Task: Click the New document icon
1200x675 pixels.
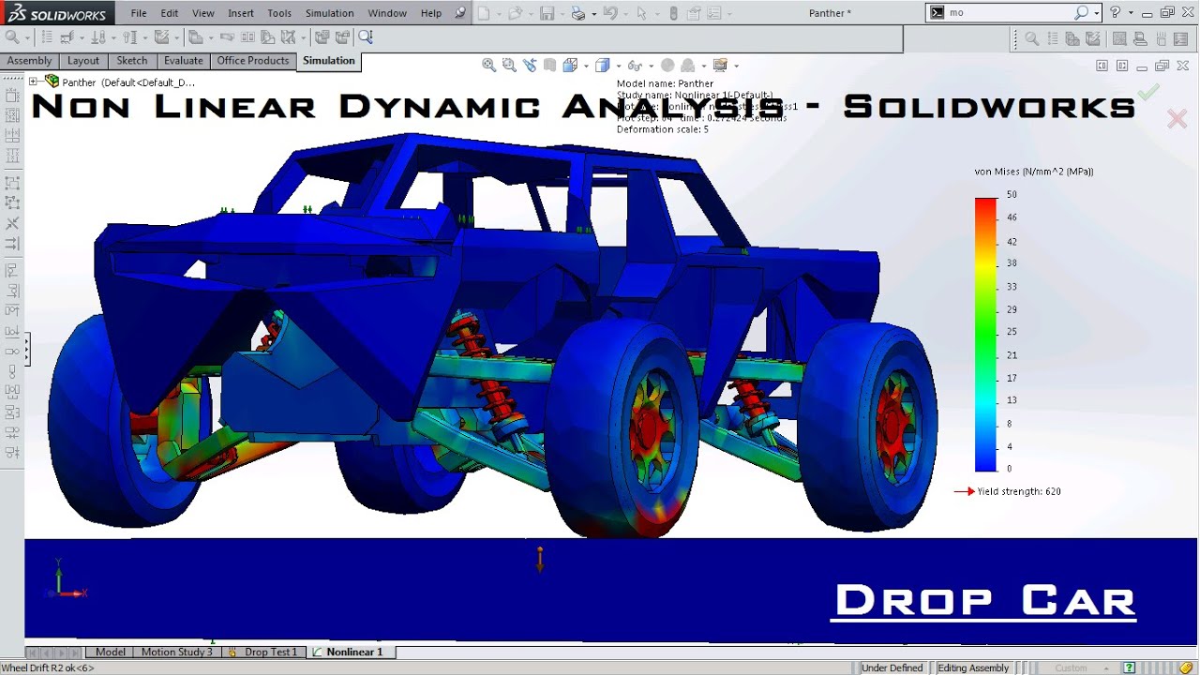Action: (484, 13)
